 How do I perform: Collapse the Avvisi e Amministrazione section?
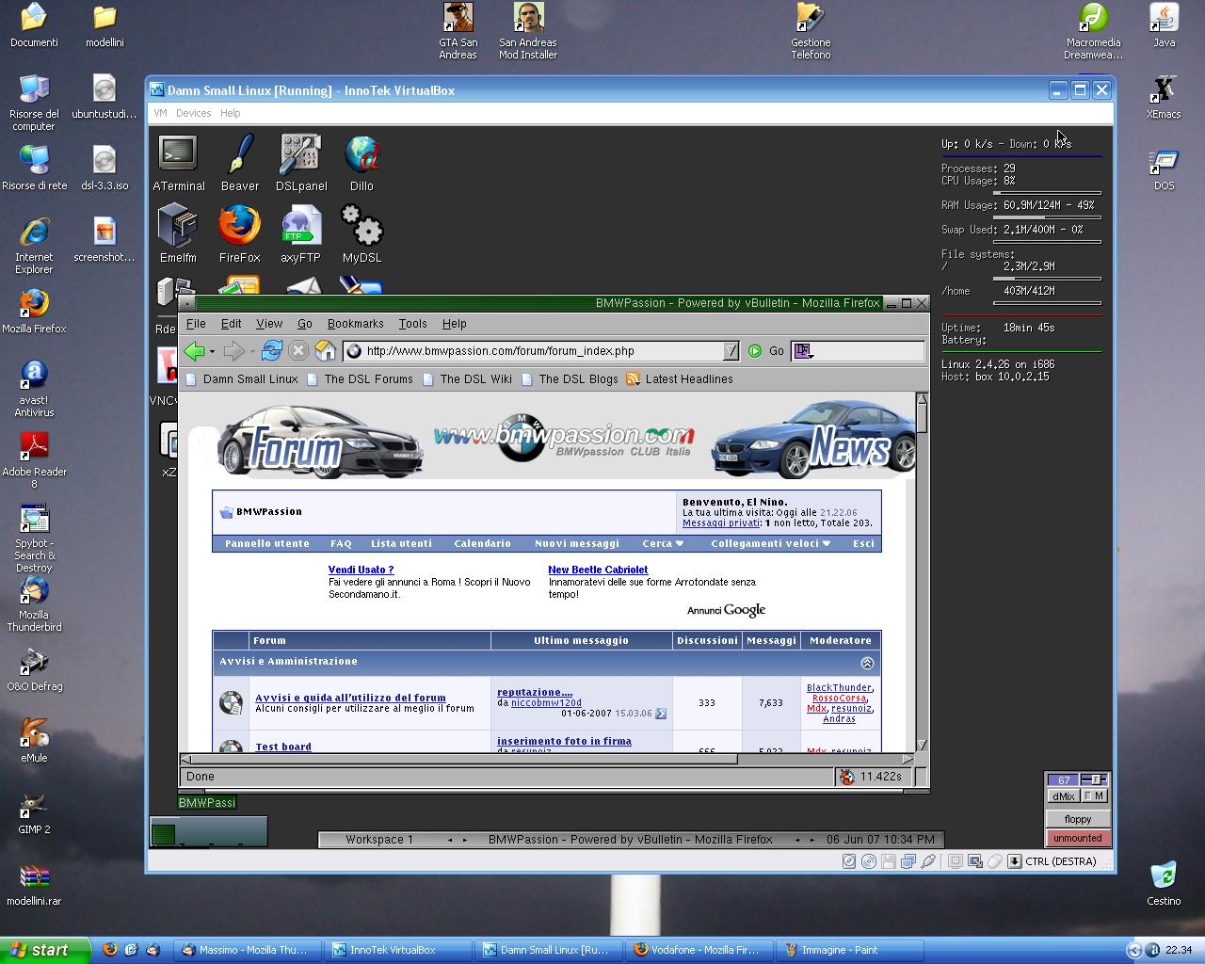pyautogui.click(x=867, y=663)
